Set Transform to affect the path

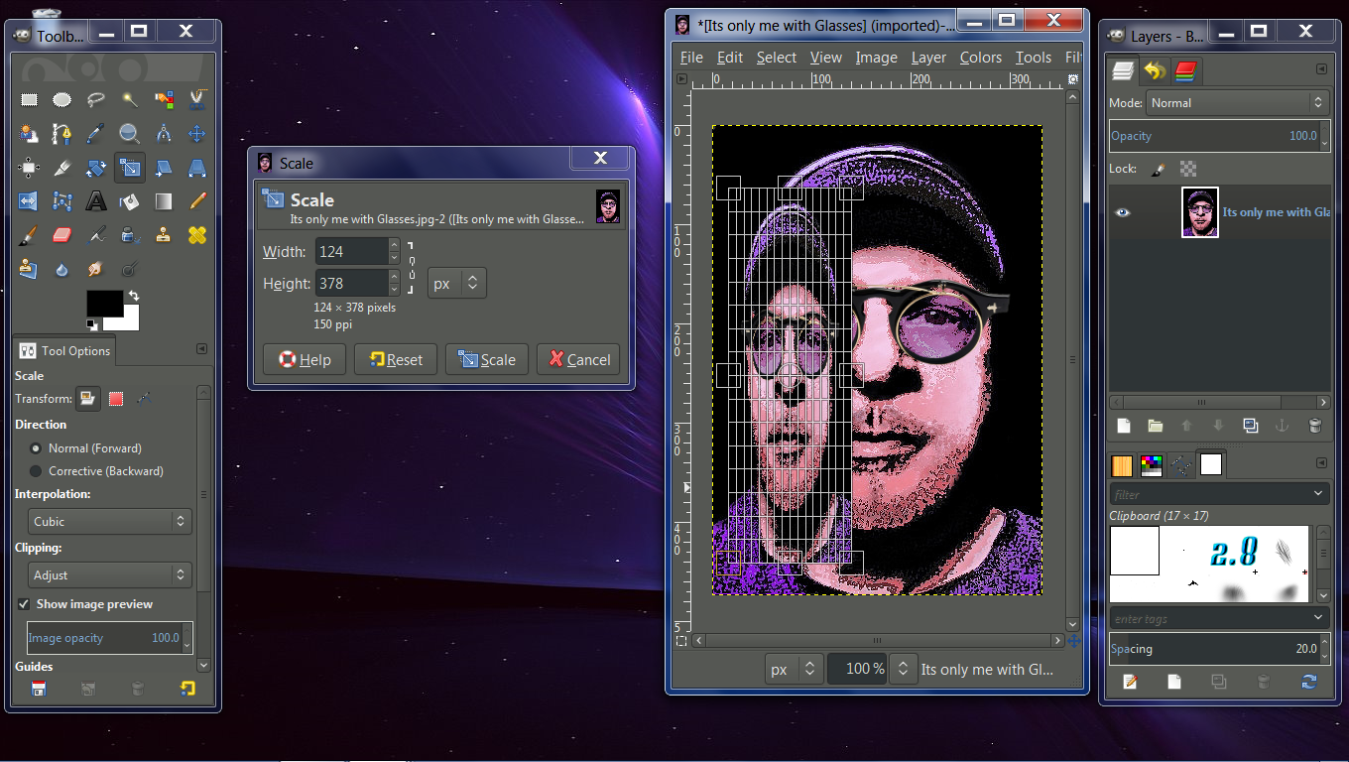pos(144,399)
